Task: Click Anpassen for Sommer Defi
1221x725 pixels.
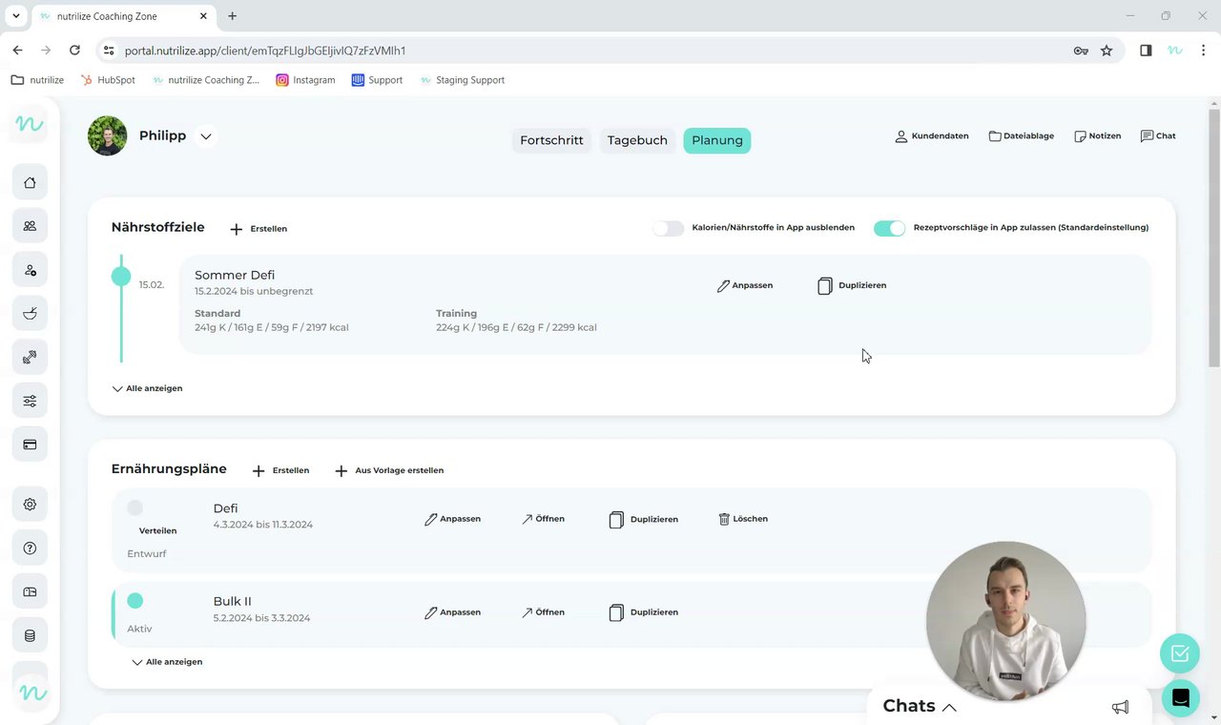Action: 745,285
